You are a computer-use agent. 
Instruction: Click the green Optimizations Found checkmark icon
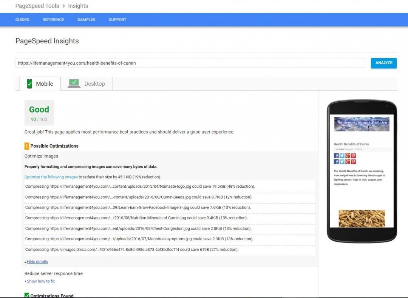(27, 295)
